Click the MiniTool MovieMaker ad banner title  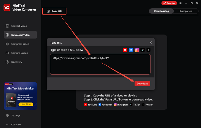(x=20, y=88)
